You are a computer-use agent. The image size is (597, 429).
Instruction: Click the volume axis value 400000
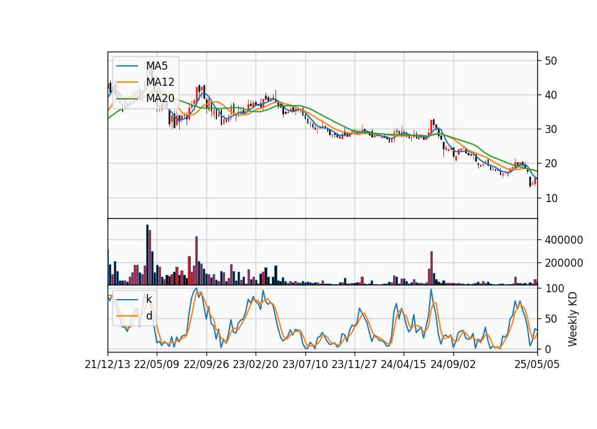[564, 240]
